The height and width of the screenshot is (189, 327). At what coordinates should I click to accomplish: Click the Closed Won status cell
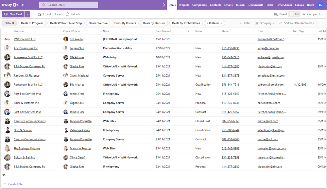click(203, 157)
